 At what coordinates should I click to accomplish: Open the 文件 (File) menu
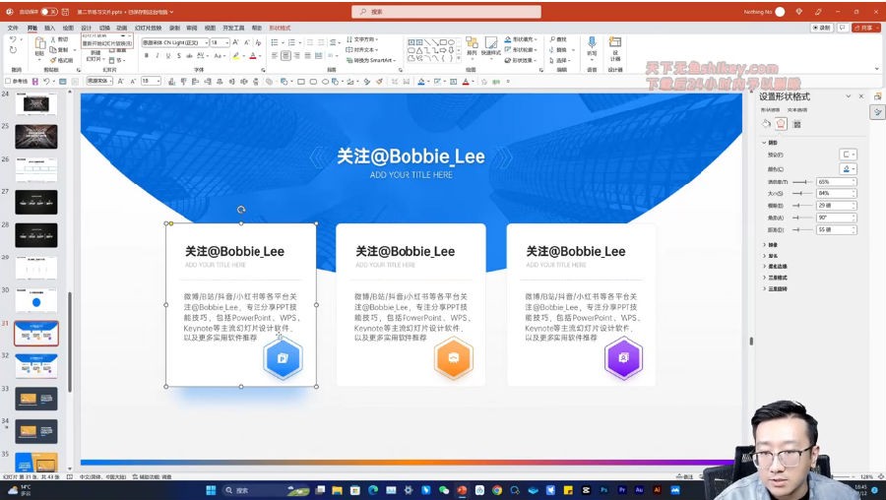(13, 28)
